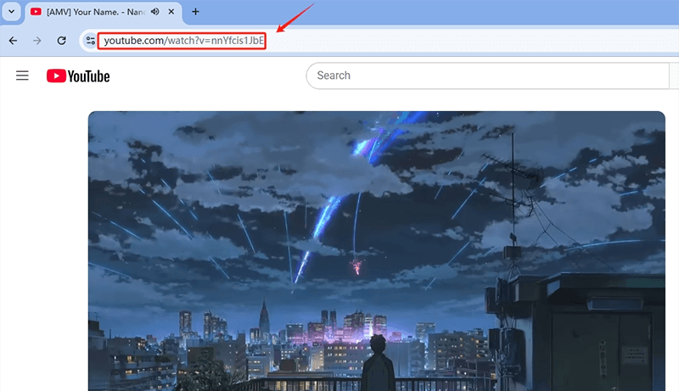
Task: Close the [AMV] Your Name. tab
Action: (x=171, y=12)
